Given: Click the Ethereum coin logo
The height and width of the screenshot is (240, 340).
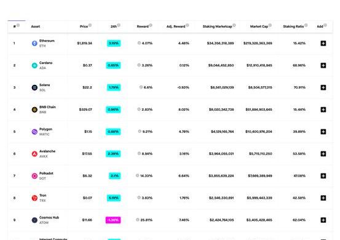Looking at the screenshot, I should [34, 44].
